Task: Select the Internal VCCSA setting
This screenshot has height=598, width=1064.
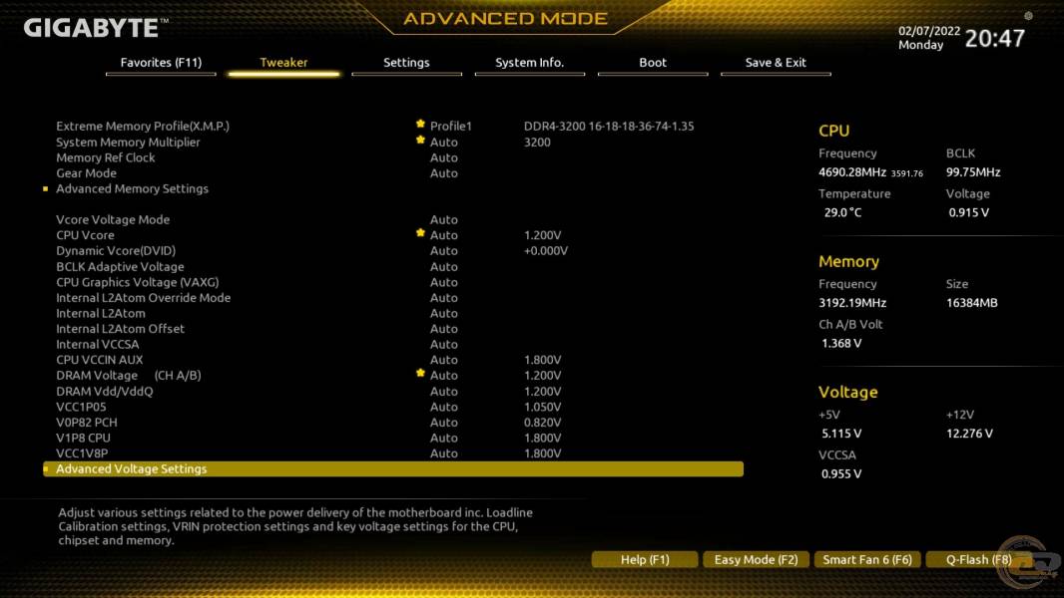Action: [x=97, y=345]
